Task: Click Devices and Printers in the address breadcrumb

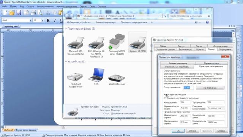Action: tap(120, 16)
